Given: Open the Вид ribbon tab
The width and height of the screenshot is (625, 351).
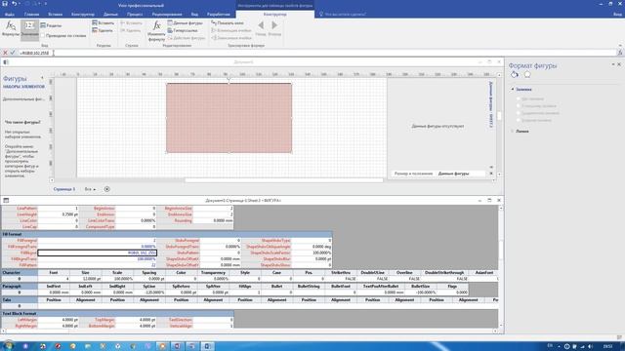Looking at the screenshot, I should (194, 15).
